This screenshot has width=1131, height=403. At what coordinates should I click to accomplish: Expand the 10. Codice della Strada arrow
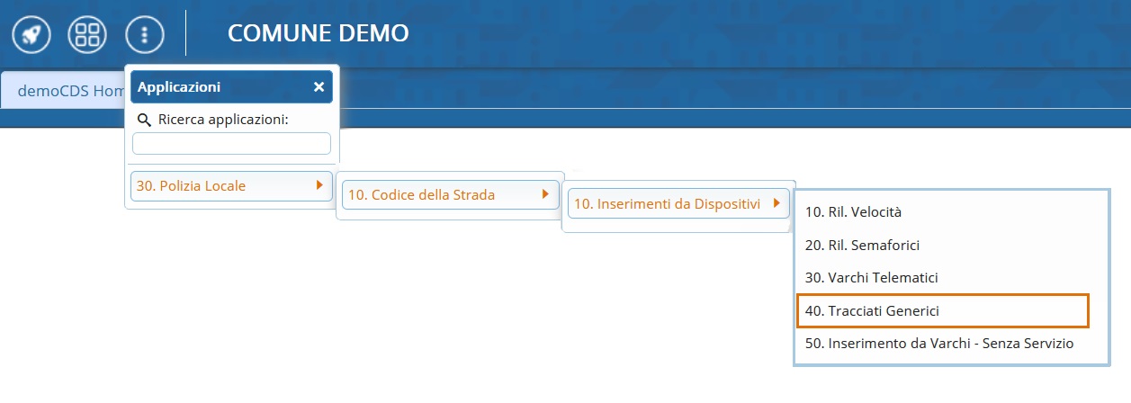coord(543,194)
